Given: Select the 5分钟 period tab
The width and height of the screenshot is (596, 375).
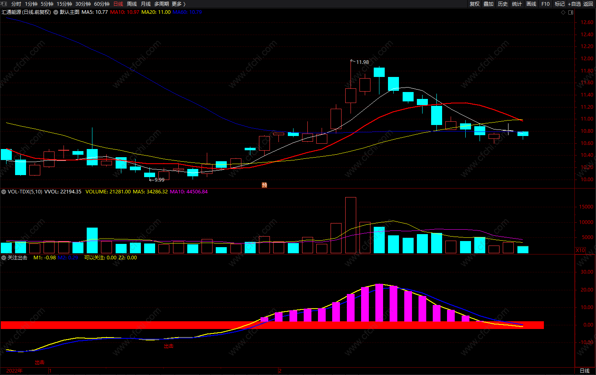Looking at the screenshot, I should click(x=47, y=4).
